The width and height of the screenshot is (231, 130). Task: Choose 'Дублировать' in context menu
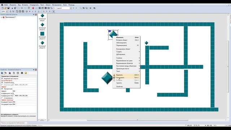(126, 55)
